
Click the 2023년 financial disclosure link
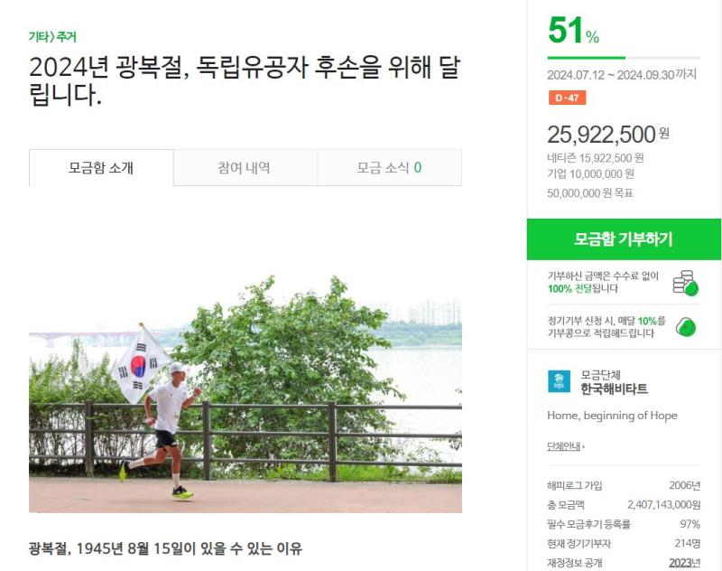click(x=685, y=563)
